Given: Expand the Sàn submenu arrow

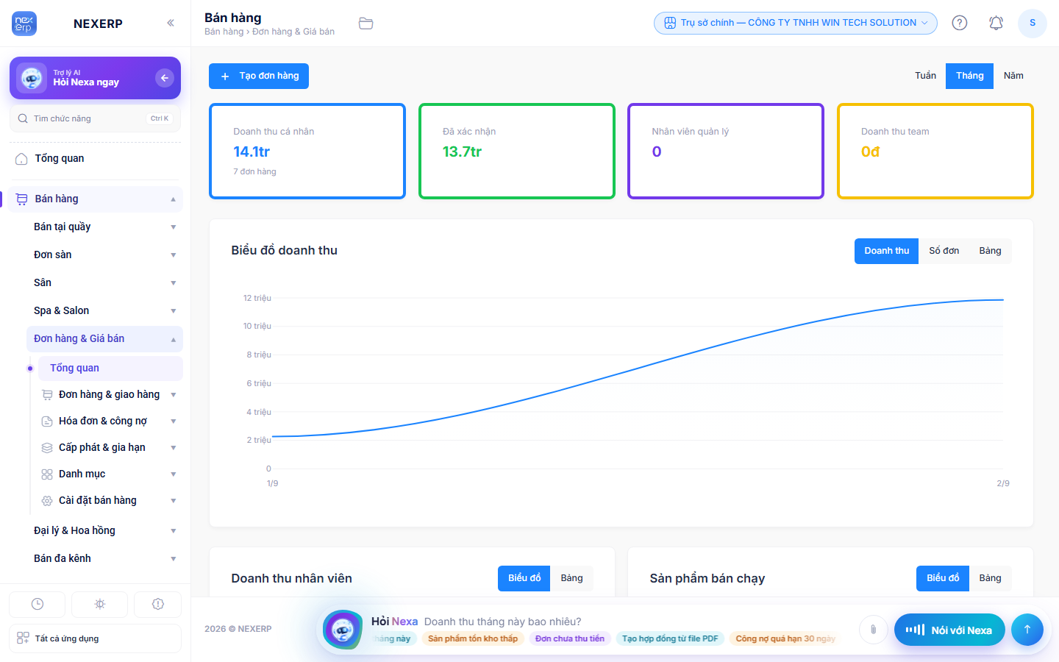Looking at the screenshot, I should (x=174, y=283).
